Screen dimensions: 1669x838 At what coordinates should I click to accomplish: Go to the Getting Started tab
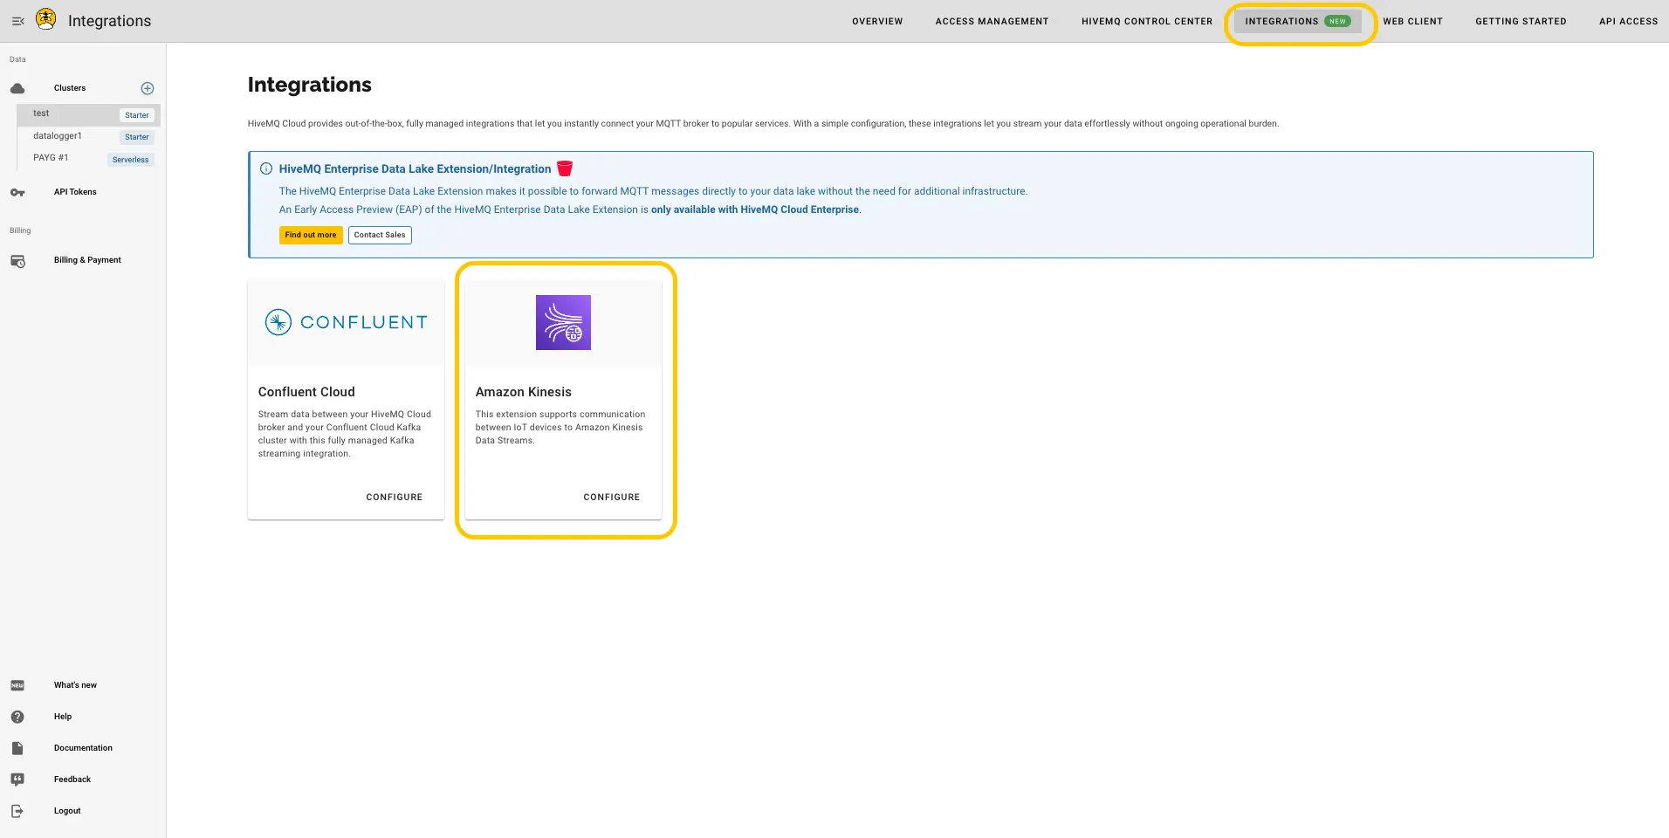1521,21
